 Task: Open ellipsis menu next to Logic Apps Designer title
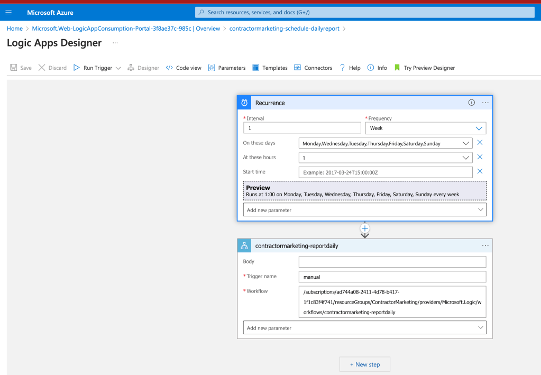115,43
